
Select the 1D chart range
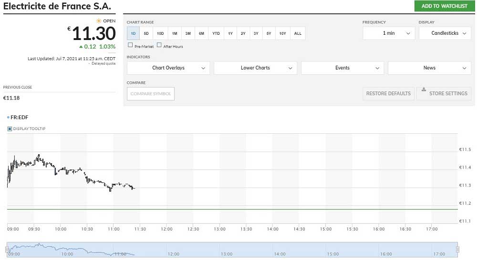click(133, 33)
